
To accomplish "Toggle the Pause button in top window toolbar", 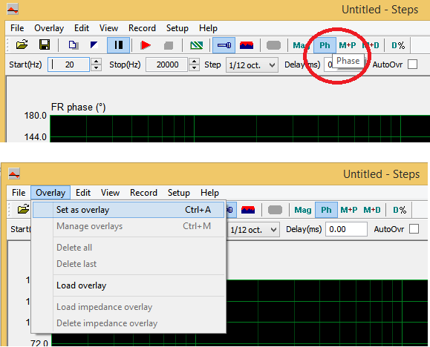I will [119, 45].
